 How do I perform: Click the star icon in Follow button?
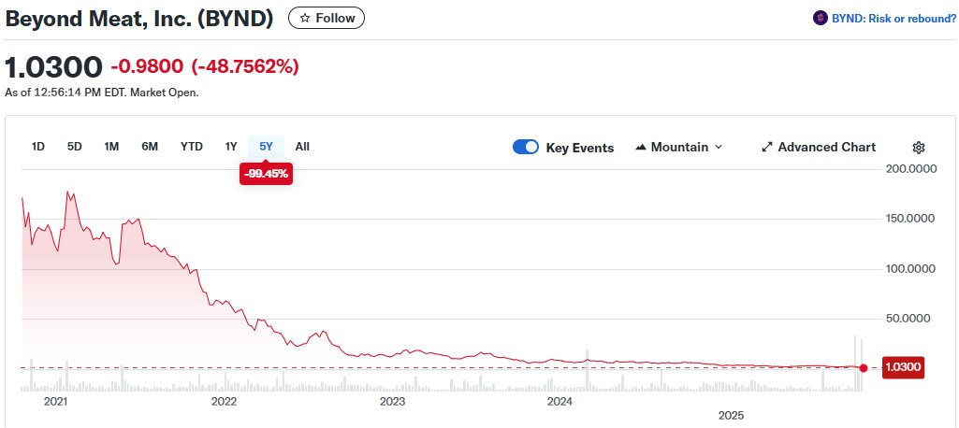point(304,18)
